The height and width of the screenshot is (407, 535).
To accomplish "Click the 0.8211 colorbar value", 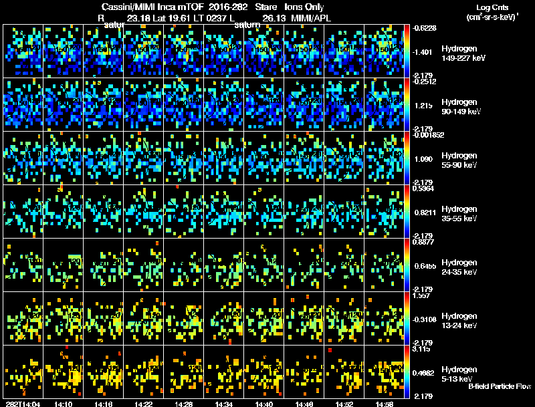I will point(425,213).
